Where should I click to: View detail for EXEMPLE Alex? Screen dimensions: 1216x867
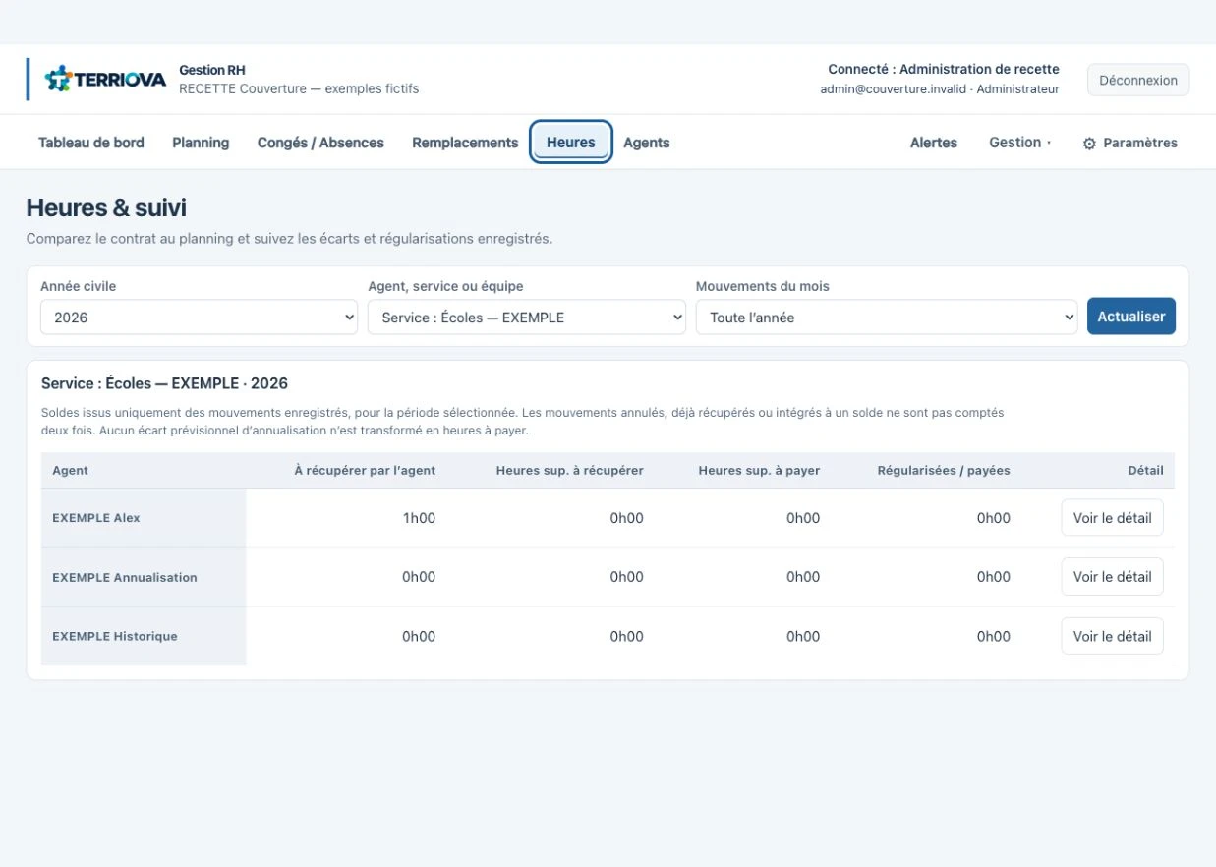coord(1113,518)
